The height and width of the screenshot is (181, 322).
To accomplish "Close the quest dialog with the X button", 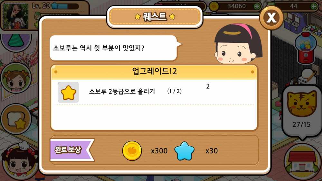I will pyautogui.click(x=271, y=18).
